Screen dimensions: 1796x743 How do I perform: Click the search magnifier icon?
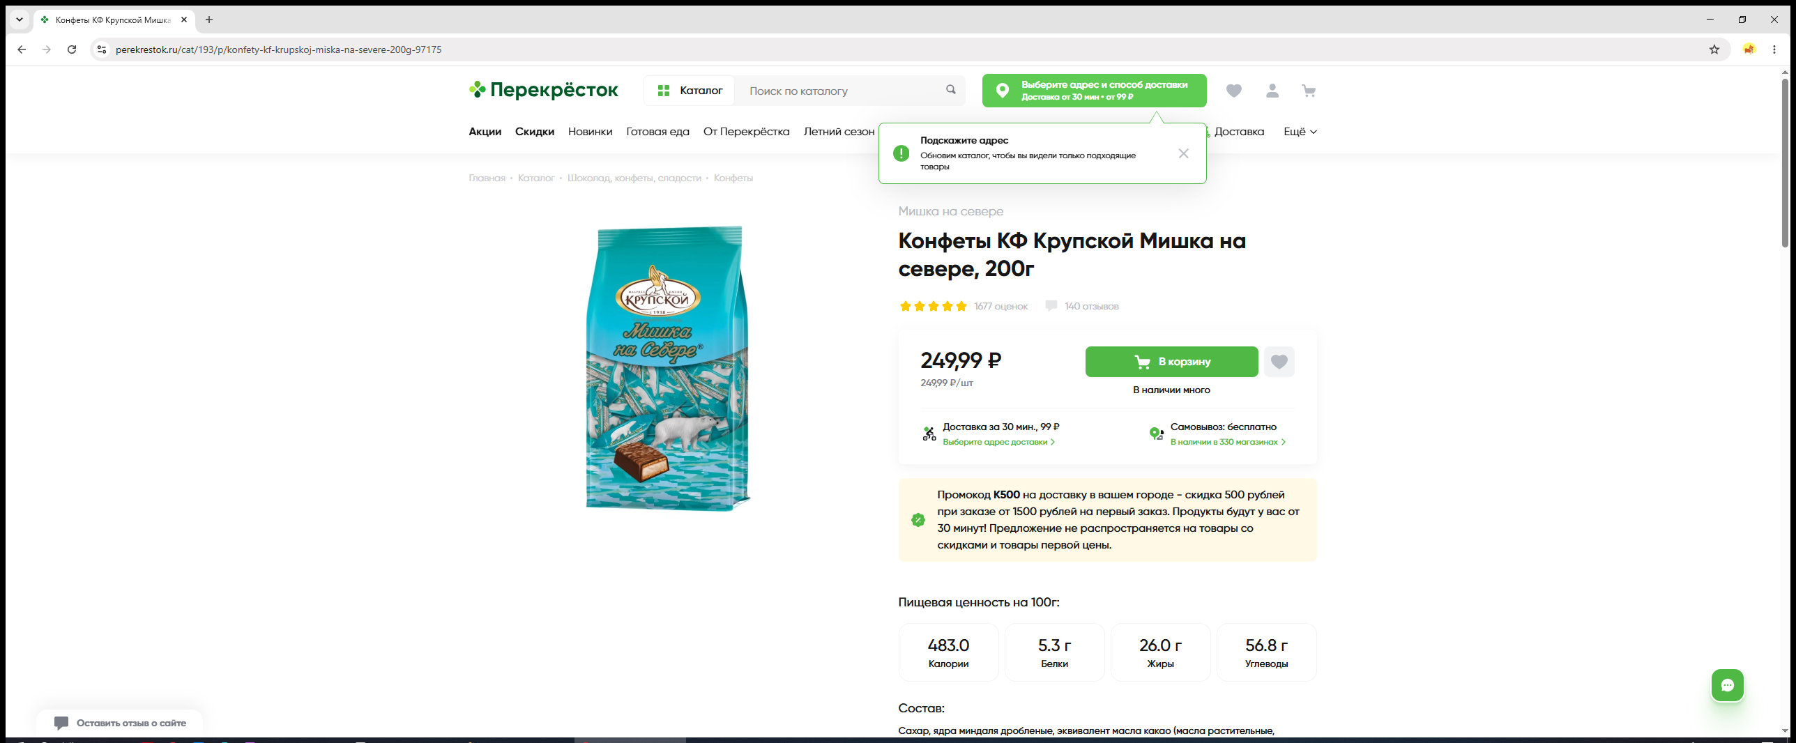950,90
